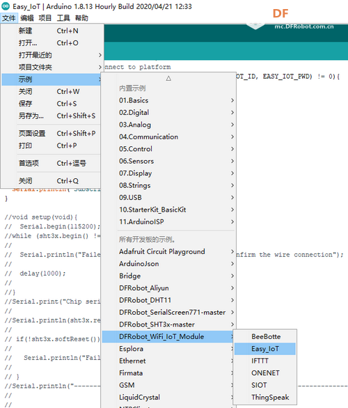
Task: Expand 07.Display examples
Action: tap(169, 173)
